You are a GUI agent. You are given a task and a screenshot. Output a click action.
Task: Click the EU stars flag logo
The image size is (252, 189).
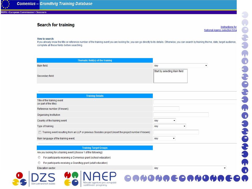(5, 4)
